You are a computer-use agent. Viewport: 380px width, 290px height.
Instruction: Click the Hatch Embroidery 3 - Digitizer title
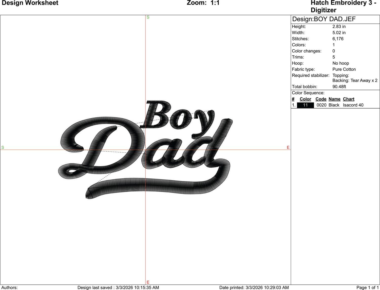343,7
